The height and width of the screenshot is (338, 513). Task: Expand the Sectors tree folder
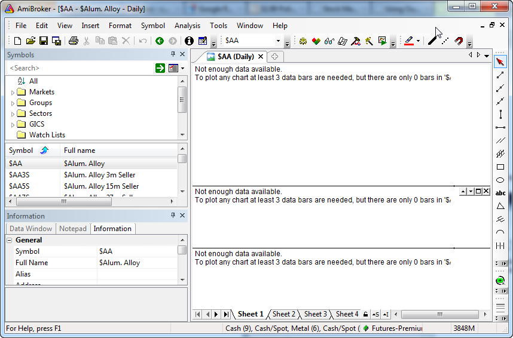pos(13,114)
